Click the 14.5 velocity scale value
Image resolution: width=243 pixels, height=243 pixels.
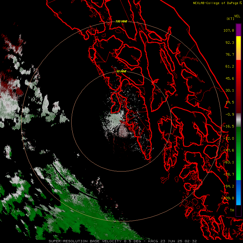click(x=230, y=102)
